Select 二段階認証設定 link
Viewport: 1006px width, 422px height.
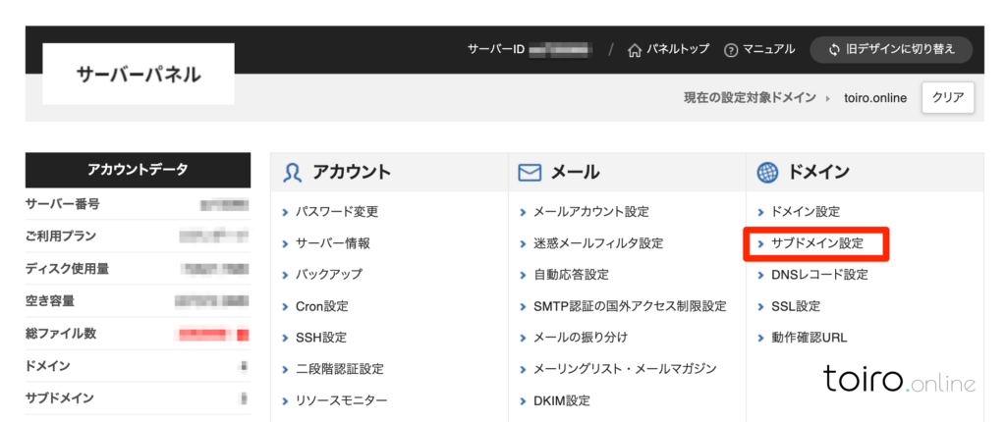coord(339,369)
